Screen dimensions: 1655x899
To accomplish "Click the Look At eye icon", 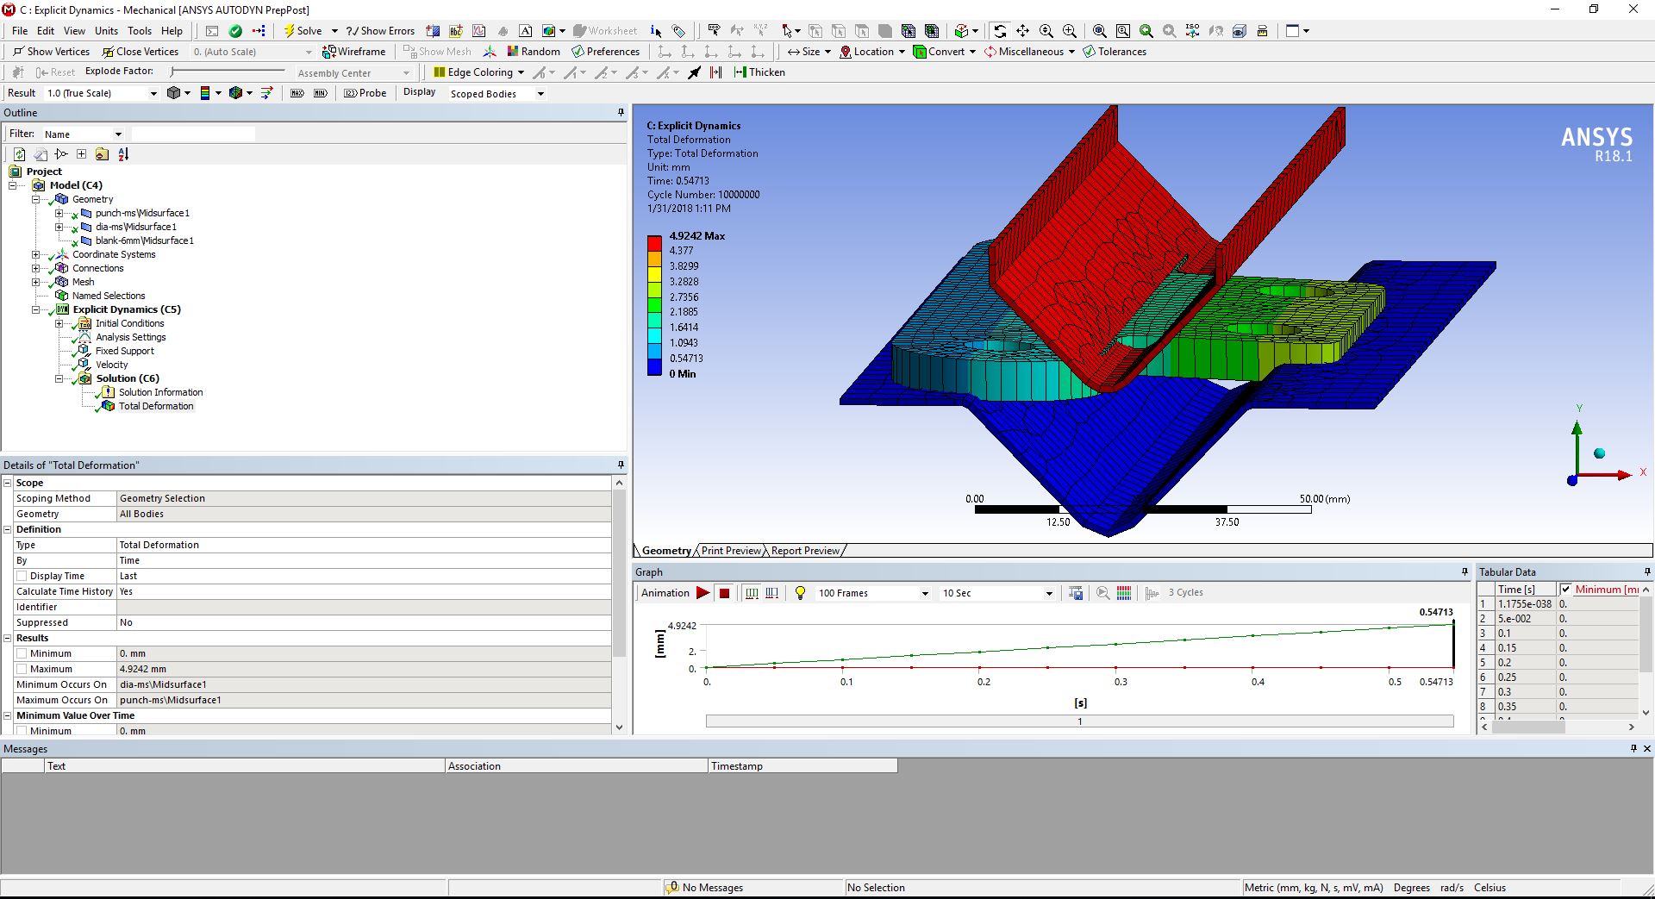I will pyautogui.click(x=1240, y=31).
